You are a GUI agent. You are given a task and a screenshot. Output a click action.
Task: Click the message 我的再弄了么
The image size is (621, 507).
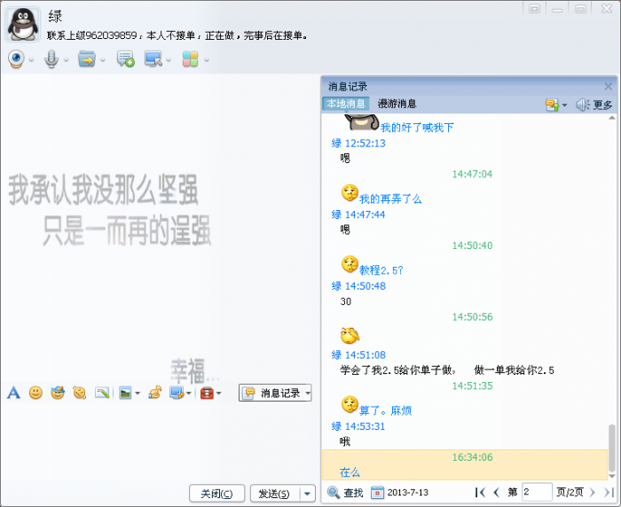(x=390, y=199)
